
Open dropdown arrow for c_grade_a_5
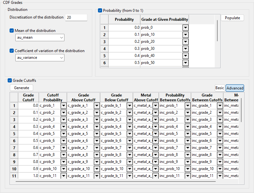point(97,134)
